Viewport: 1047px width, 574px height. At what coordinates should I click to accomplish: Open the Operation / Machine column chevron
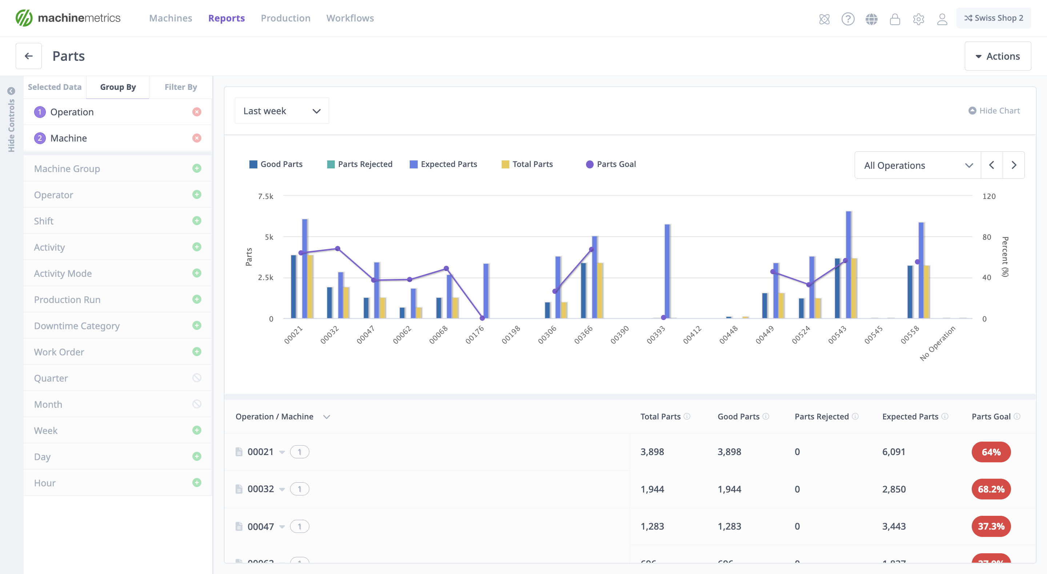coord(326,416)
